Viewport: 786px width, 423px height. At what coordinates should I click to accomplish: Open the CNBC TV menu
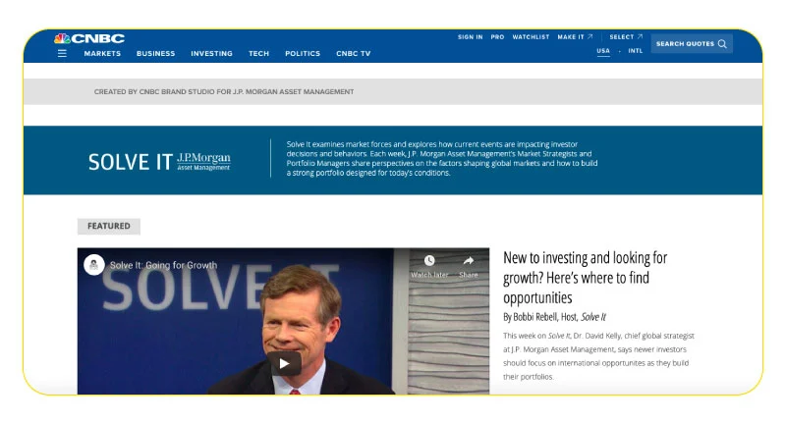(354, 54)
